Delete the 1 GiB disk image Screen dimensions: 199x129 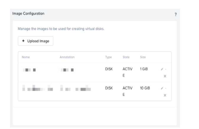pyautogui.click(x=165, y=76)
